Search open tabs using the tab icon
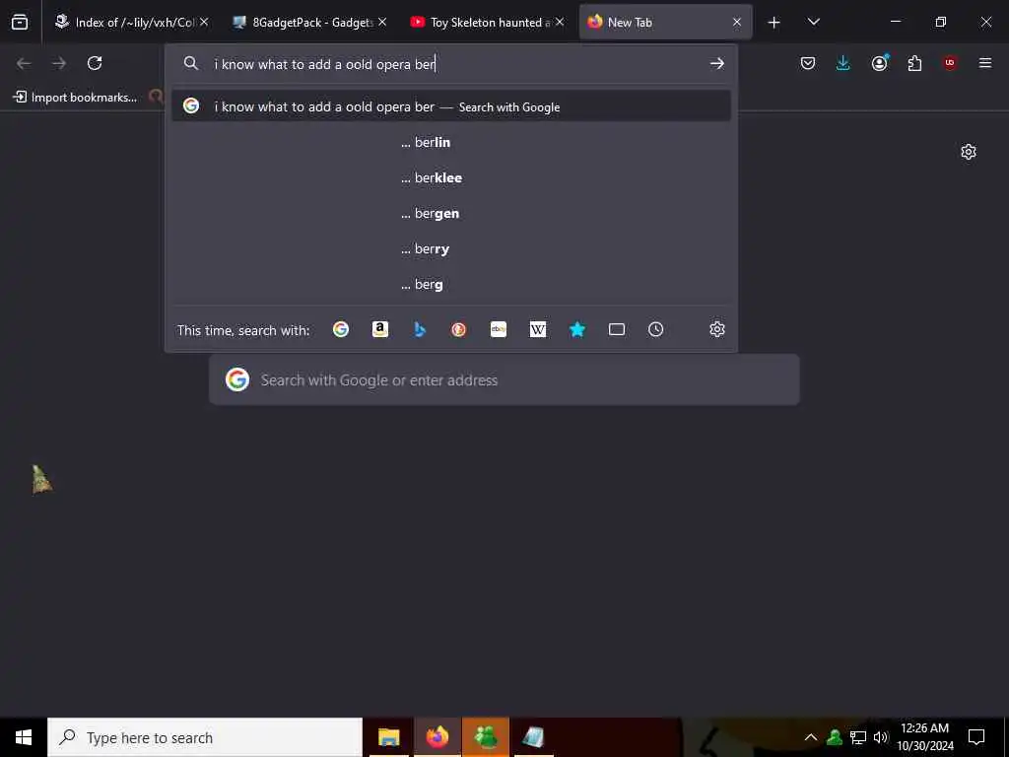Viewport: 1009px width, 757px height. 617,329
